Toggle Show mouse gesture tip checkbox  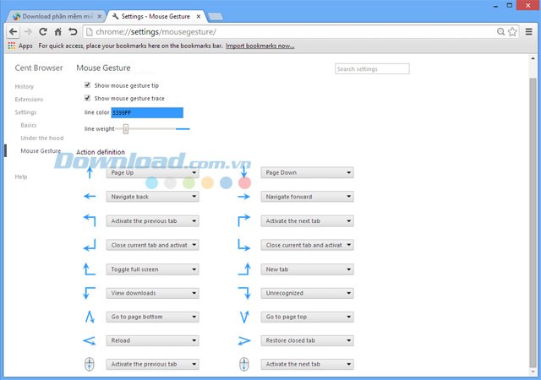tap(87, 84)
